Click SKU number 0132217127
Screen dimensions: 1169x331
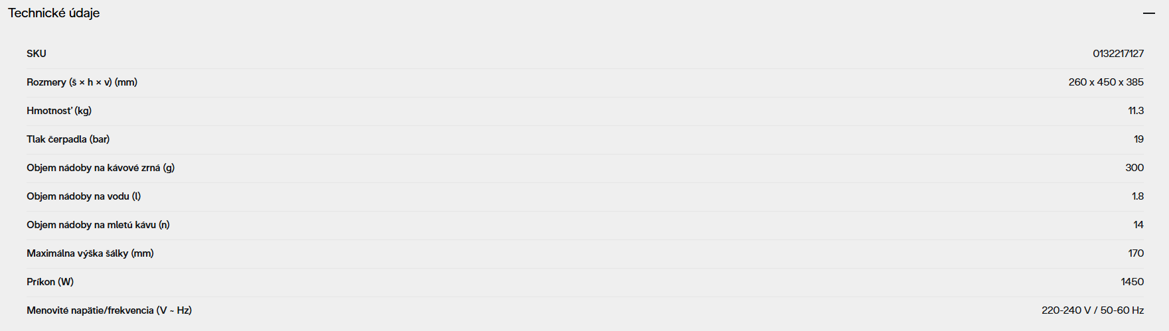tap(1118, 54)
